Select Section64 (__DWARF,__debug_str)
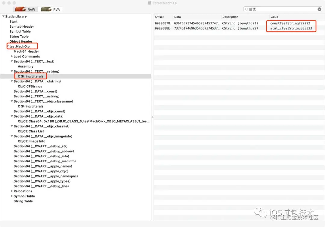The image size is (325, 227). 40,146
